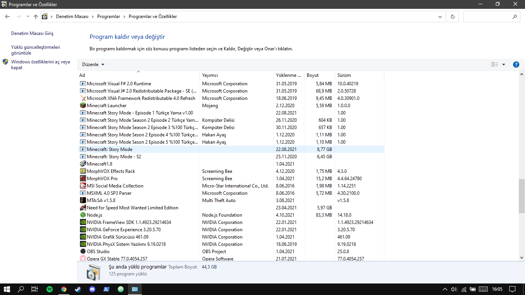
Task: Expand the chevron after Denetim Masası breadcrumb
Action: [92, 17]
